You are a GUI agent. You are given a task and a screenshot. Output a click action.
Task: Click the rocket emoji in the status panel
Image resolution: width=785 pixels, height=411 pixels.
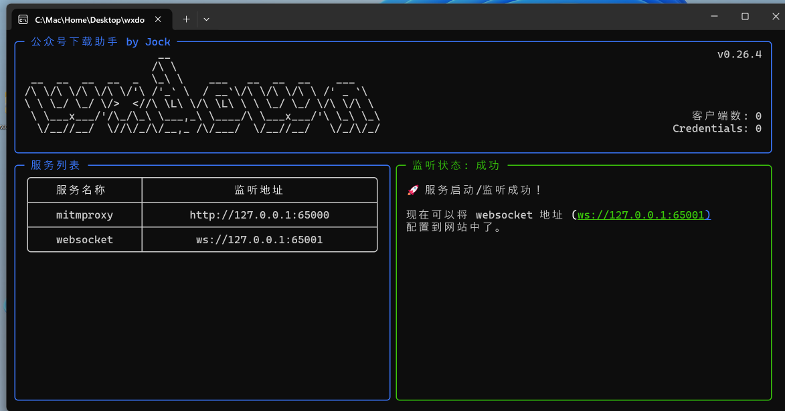(413, 190)
